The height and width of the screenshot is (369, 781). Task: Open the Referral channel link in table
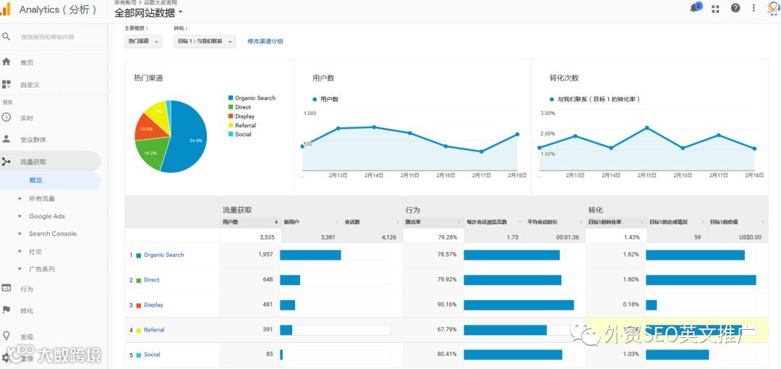[x=154, y=330]
